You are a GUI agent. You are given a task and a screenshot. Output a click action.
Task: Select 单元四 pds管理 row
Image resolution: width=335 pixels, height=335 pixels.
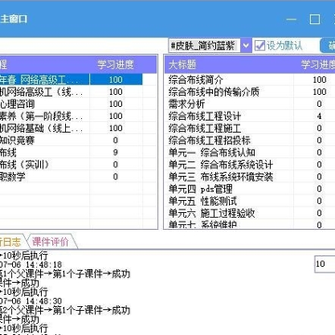pos(250,189)
